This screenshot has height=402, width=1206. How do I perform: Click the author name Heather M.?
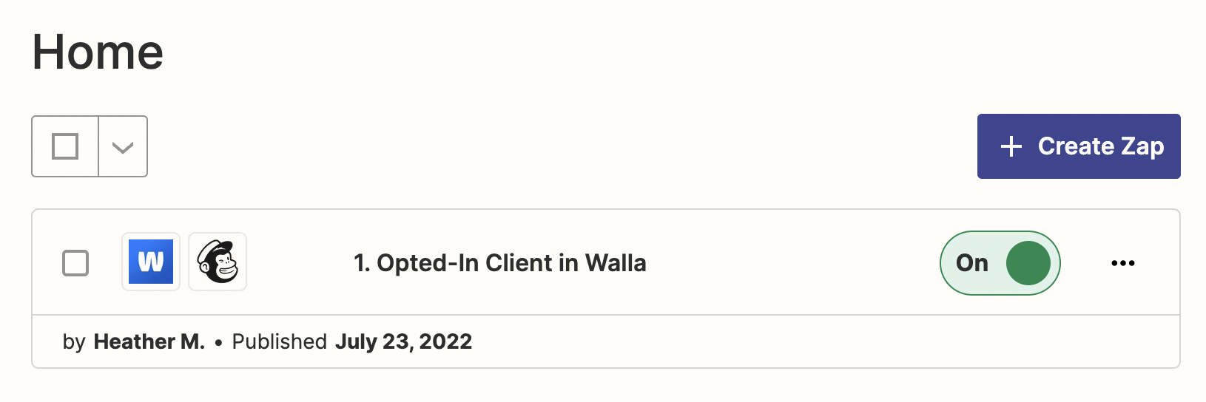[x=149, y=341]
